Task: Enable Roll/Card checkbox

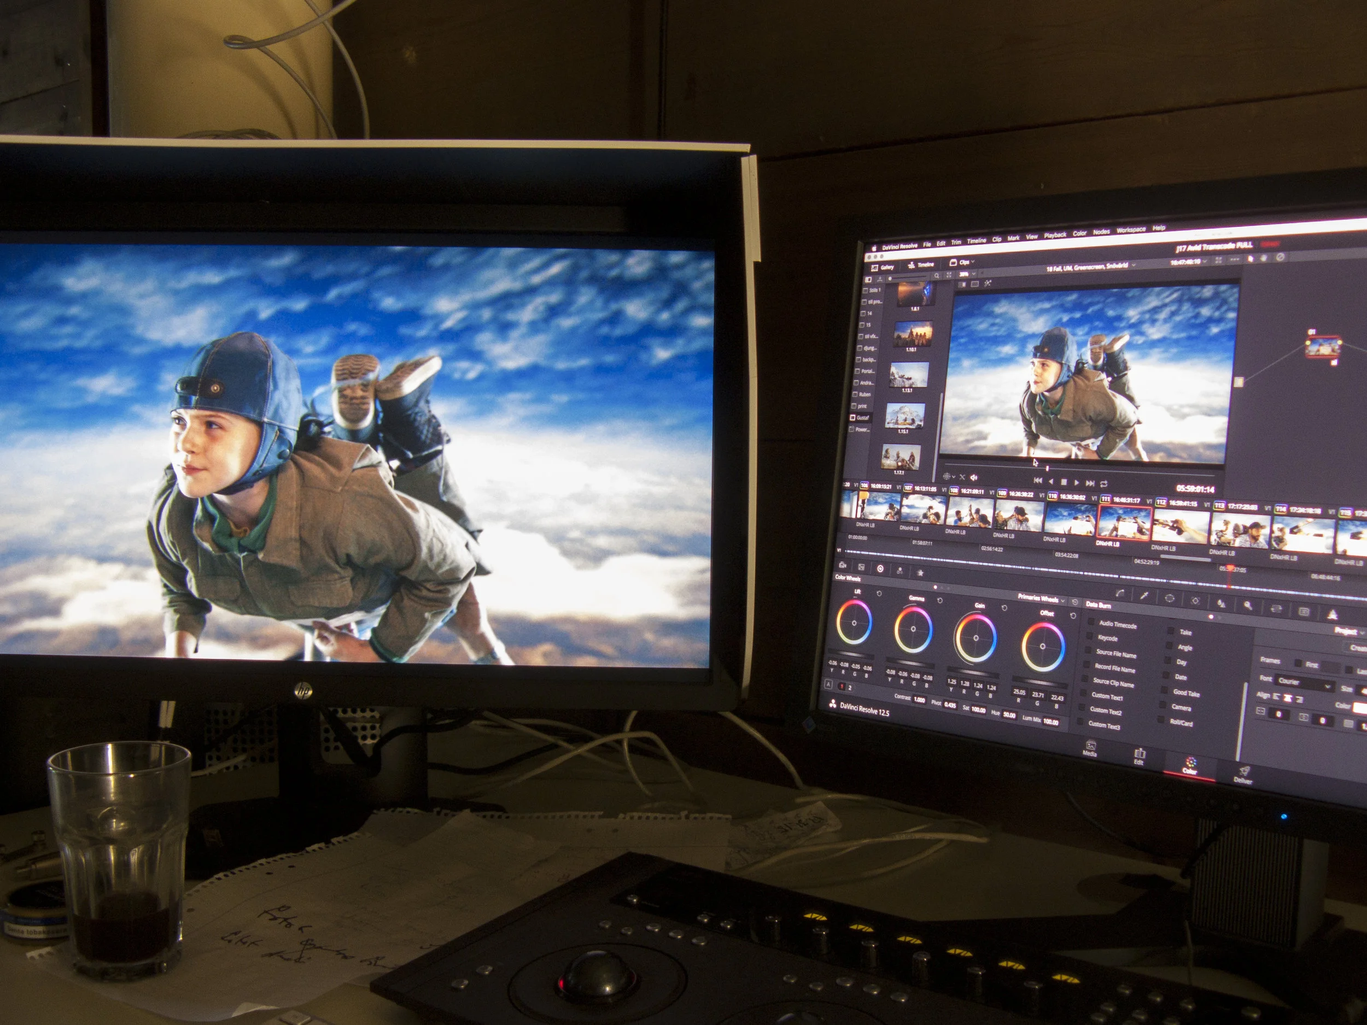Action: coord(1161,720)
